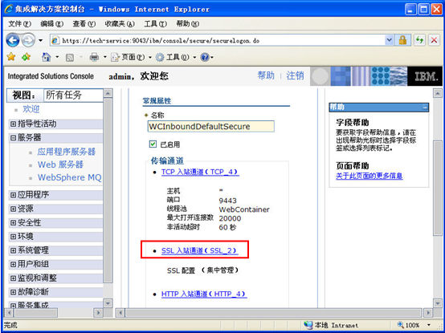Viewport: 445px width, 333px height.
Task: Collapse the 服务器 tree section
Action: pyautogui.click(x=13, y=138)
